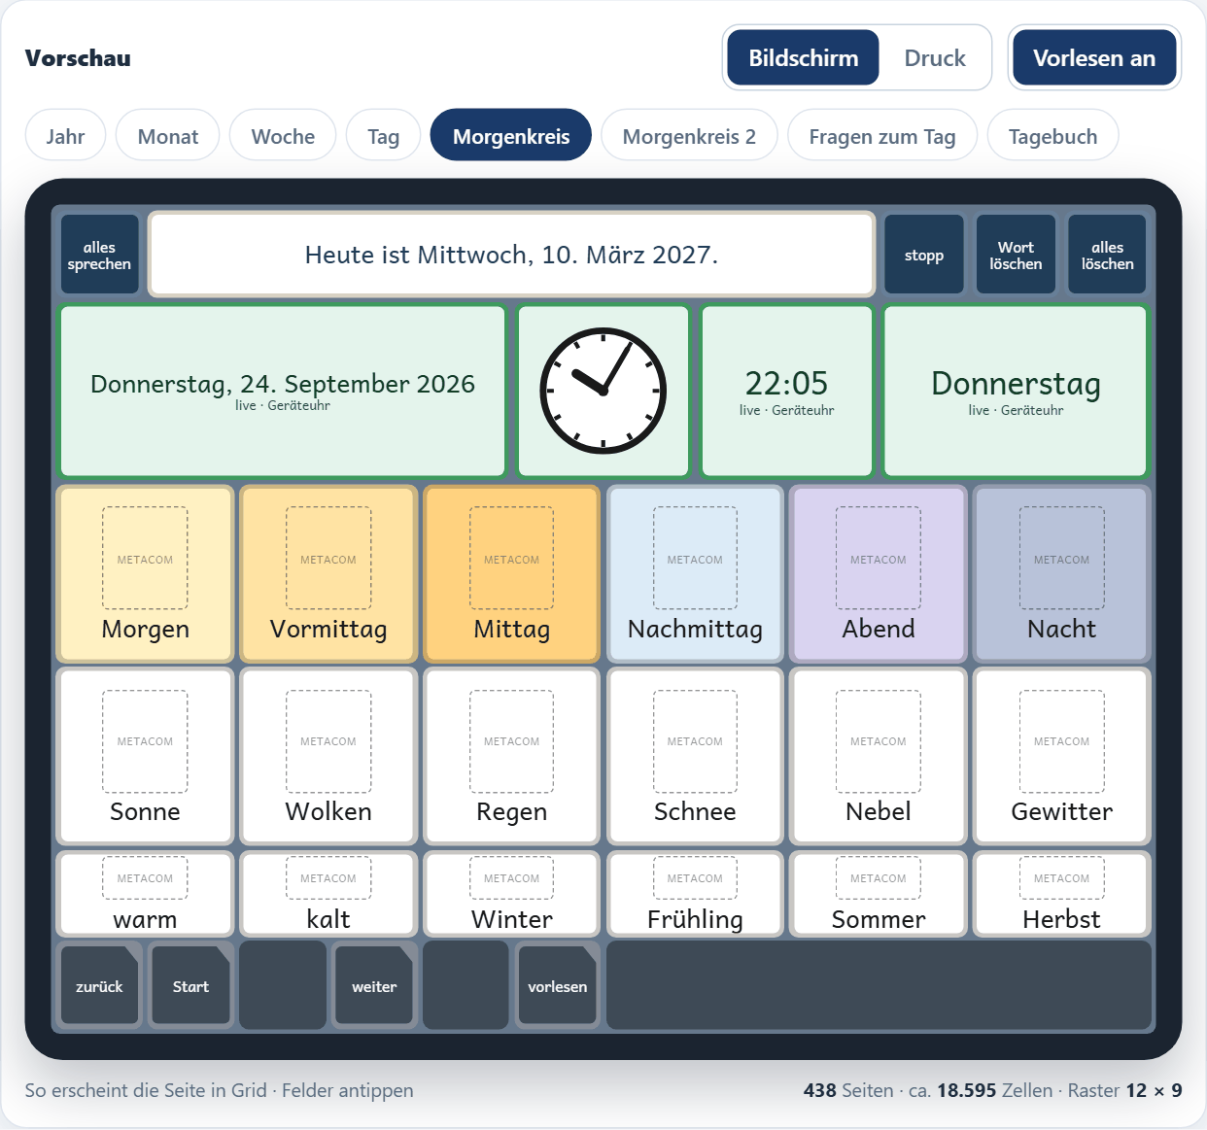Tap the 22:05 live time tile
The width and height of the screenshot is (1207, 1130).
click(787, 391)
